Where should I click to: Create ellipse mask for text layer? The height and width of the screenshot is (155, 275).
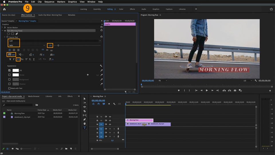click(x=8, y=34)
